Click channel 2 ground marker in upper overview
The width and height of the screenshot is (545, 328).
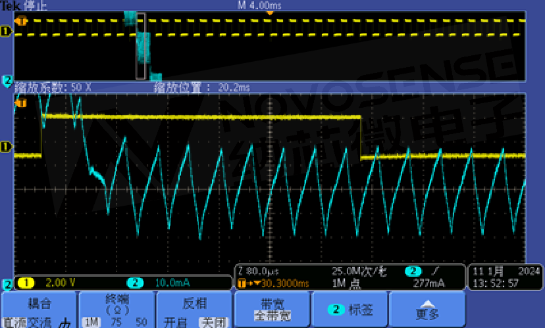(7, 80)
